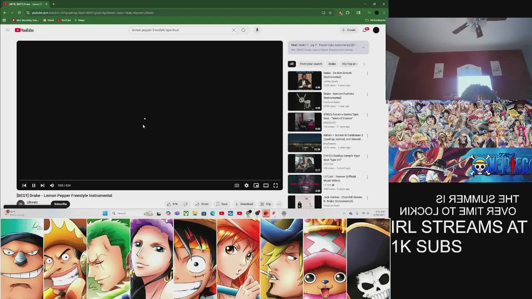Open options for Chuckyy Sample Type Beat

pyautogui.click(x=367, y=157)
